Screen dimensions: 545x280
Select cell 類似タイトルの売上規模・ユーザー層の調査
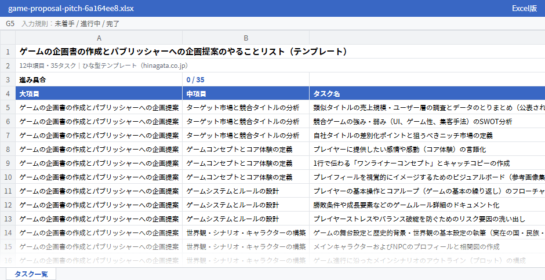coord(427,107)
